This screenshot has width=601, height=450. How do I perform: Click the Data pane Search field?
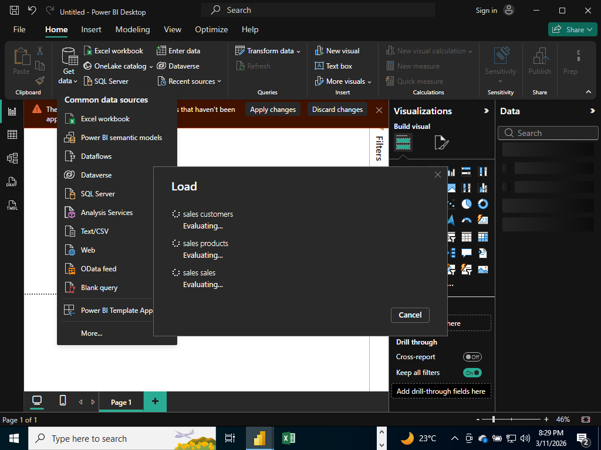548,133
